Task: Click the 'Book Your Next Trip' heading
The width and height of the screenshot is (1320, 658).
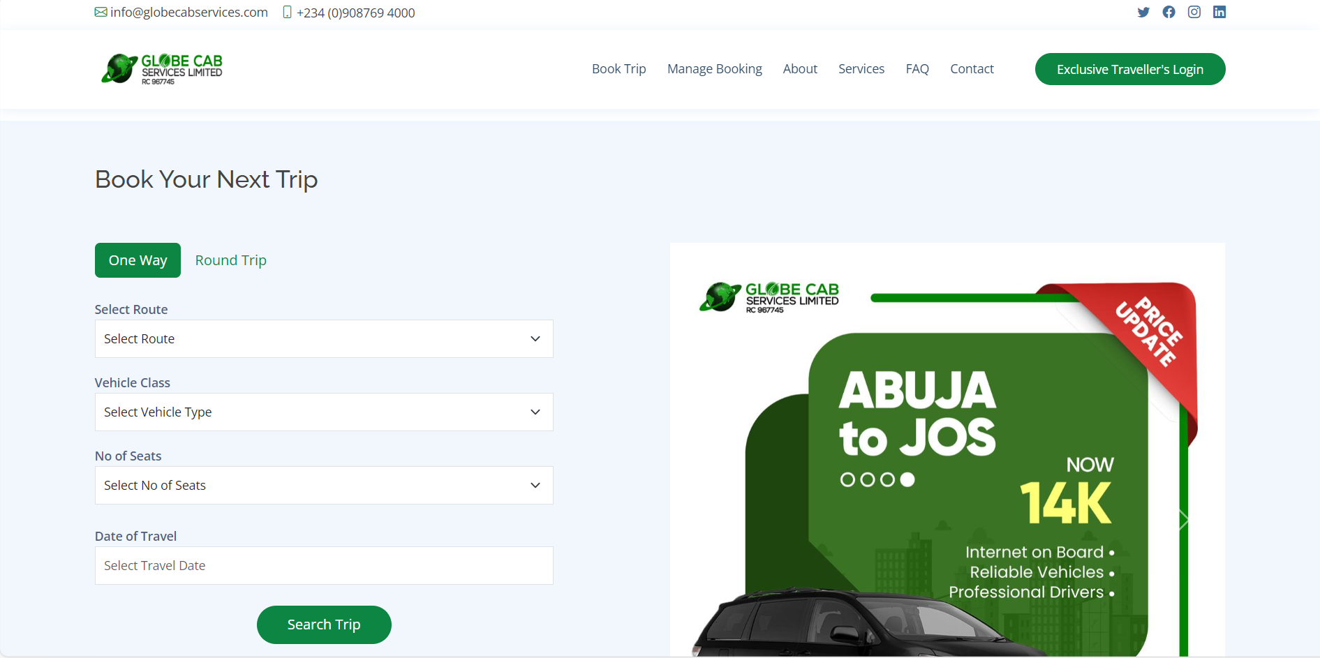Action: click(x=207, y=179)
